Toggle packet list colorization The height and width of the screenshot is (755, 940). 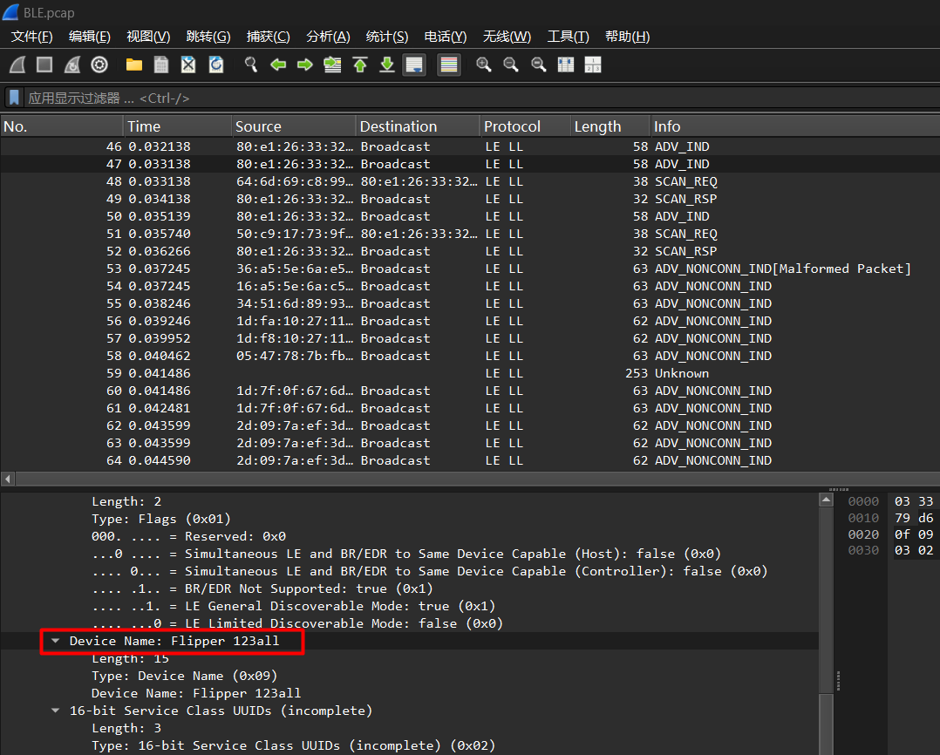click(x=449, y=65)
